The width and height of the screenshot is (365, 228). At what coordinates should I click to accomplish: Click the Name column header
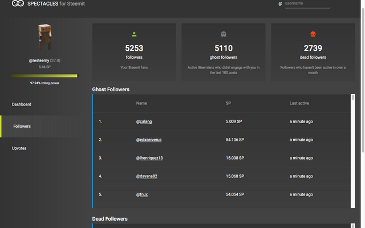[x=141, y=103]
